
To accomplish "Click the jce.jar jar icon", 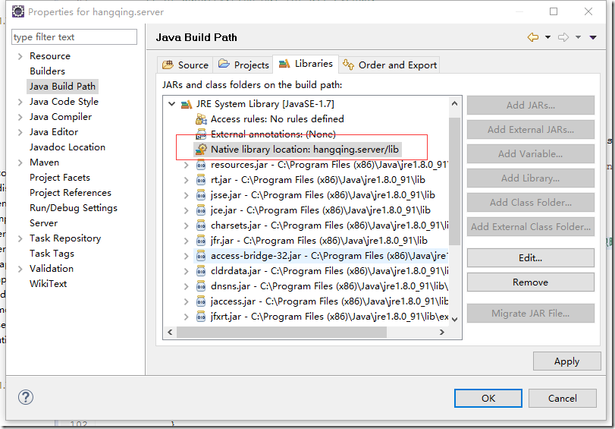I will 201,210.
